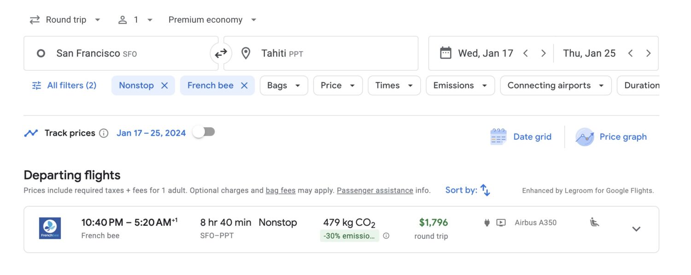This screenshot has height=275, width=691.
Task: Open the Round trip dropdown
Action: point(65,20)
